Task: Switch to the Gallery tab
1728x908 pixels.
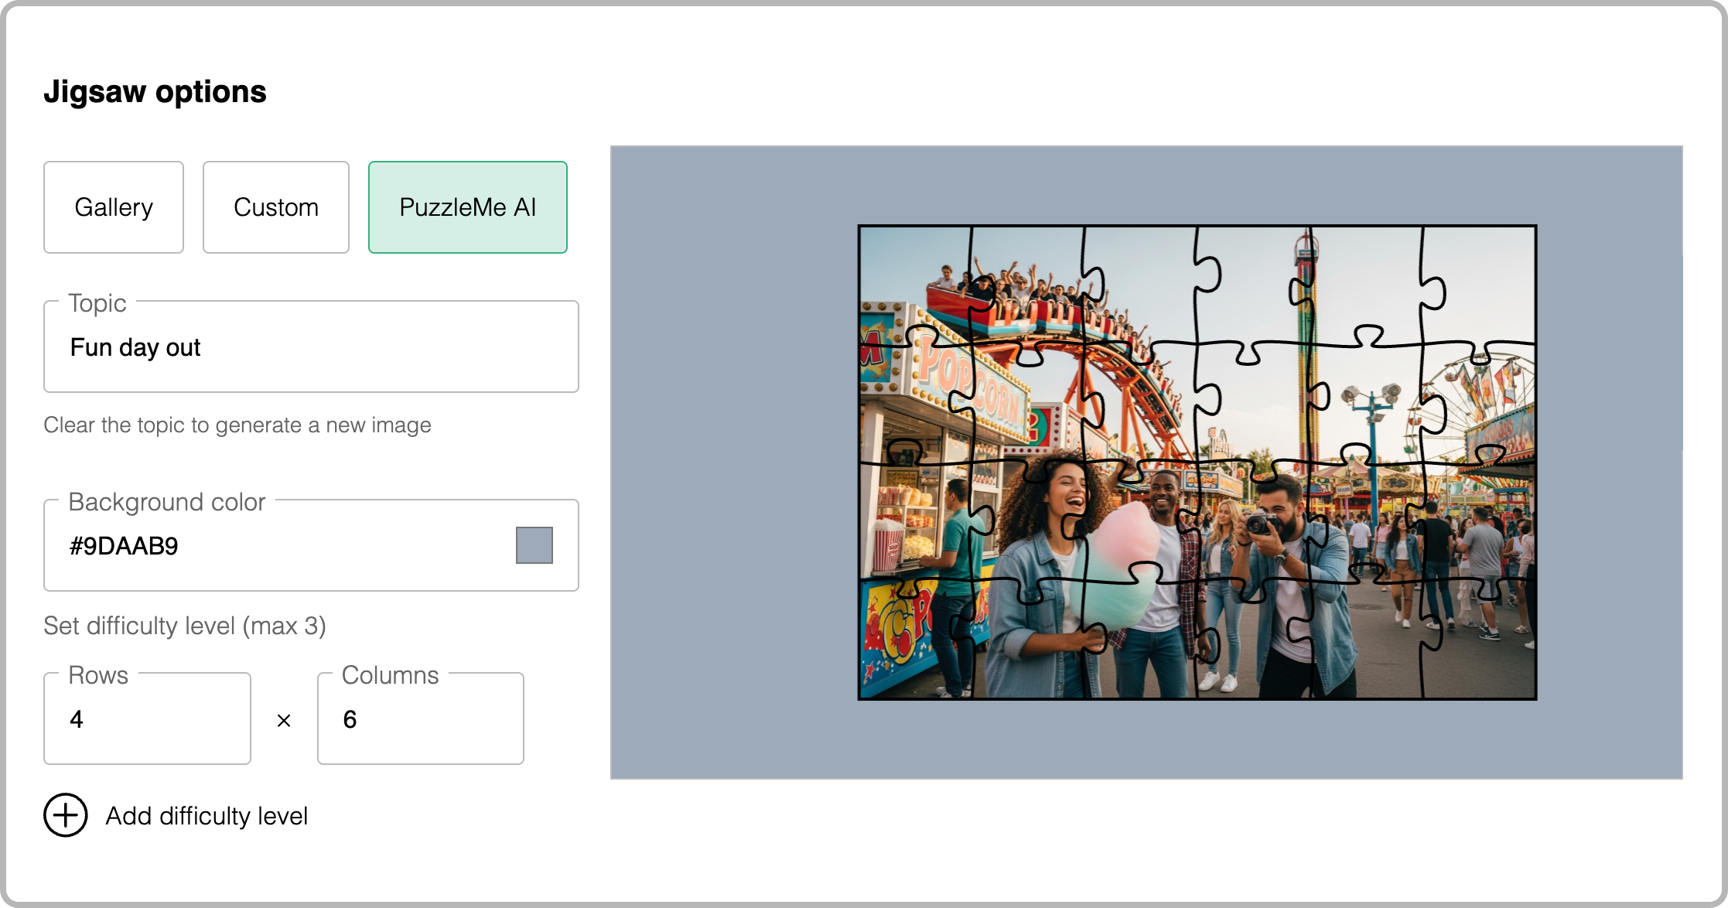Action: click(x=114, y=207)
